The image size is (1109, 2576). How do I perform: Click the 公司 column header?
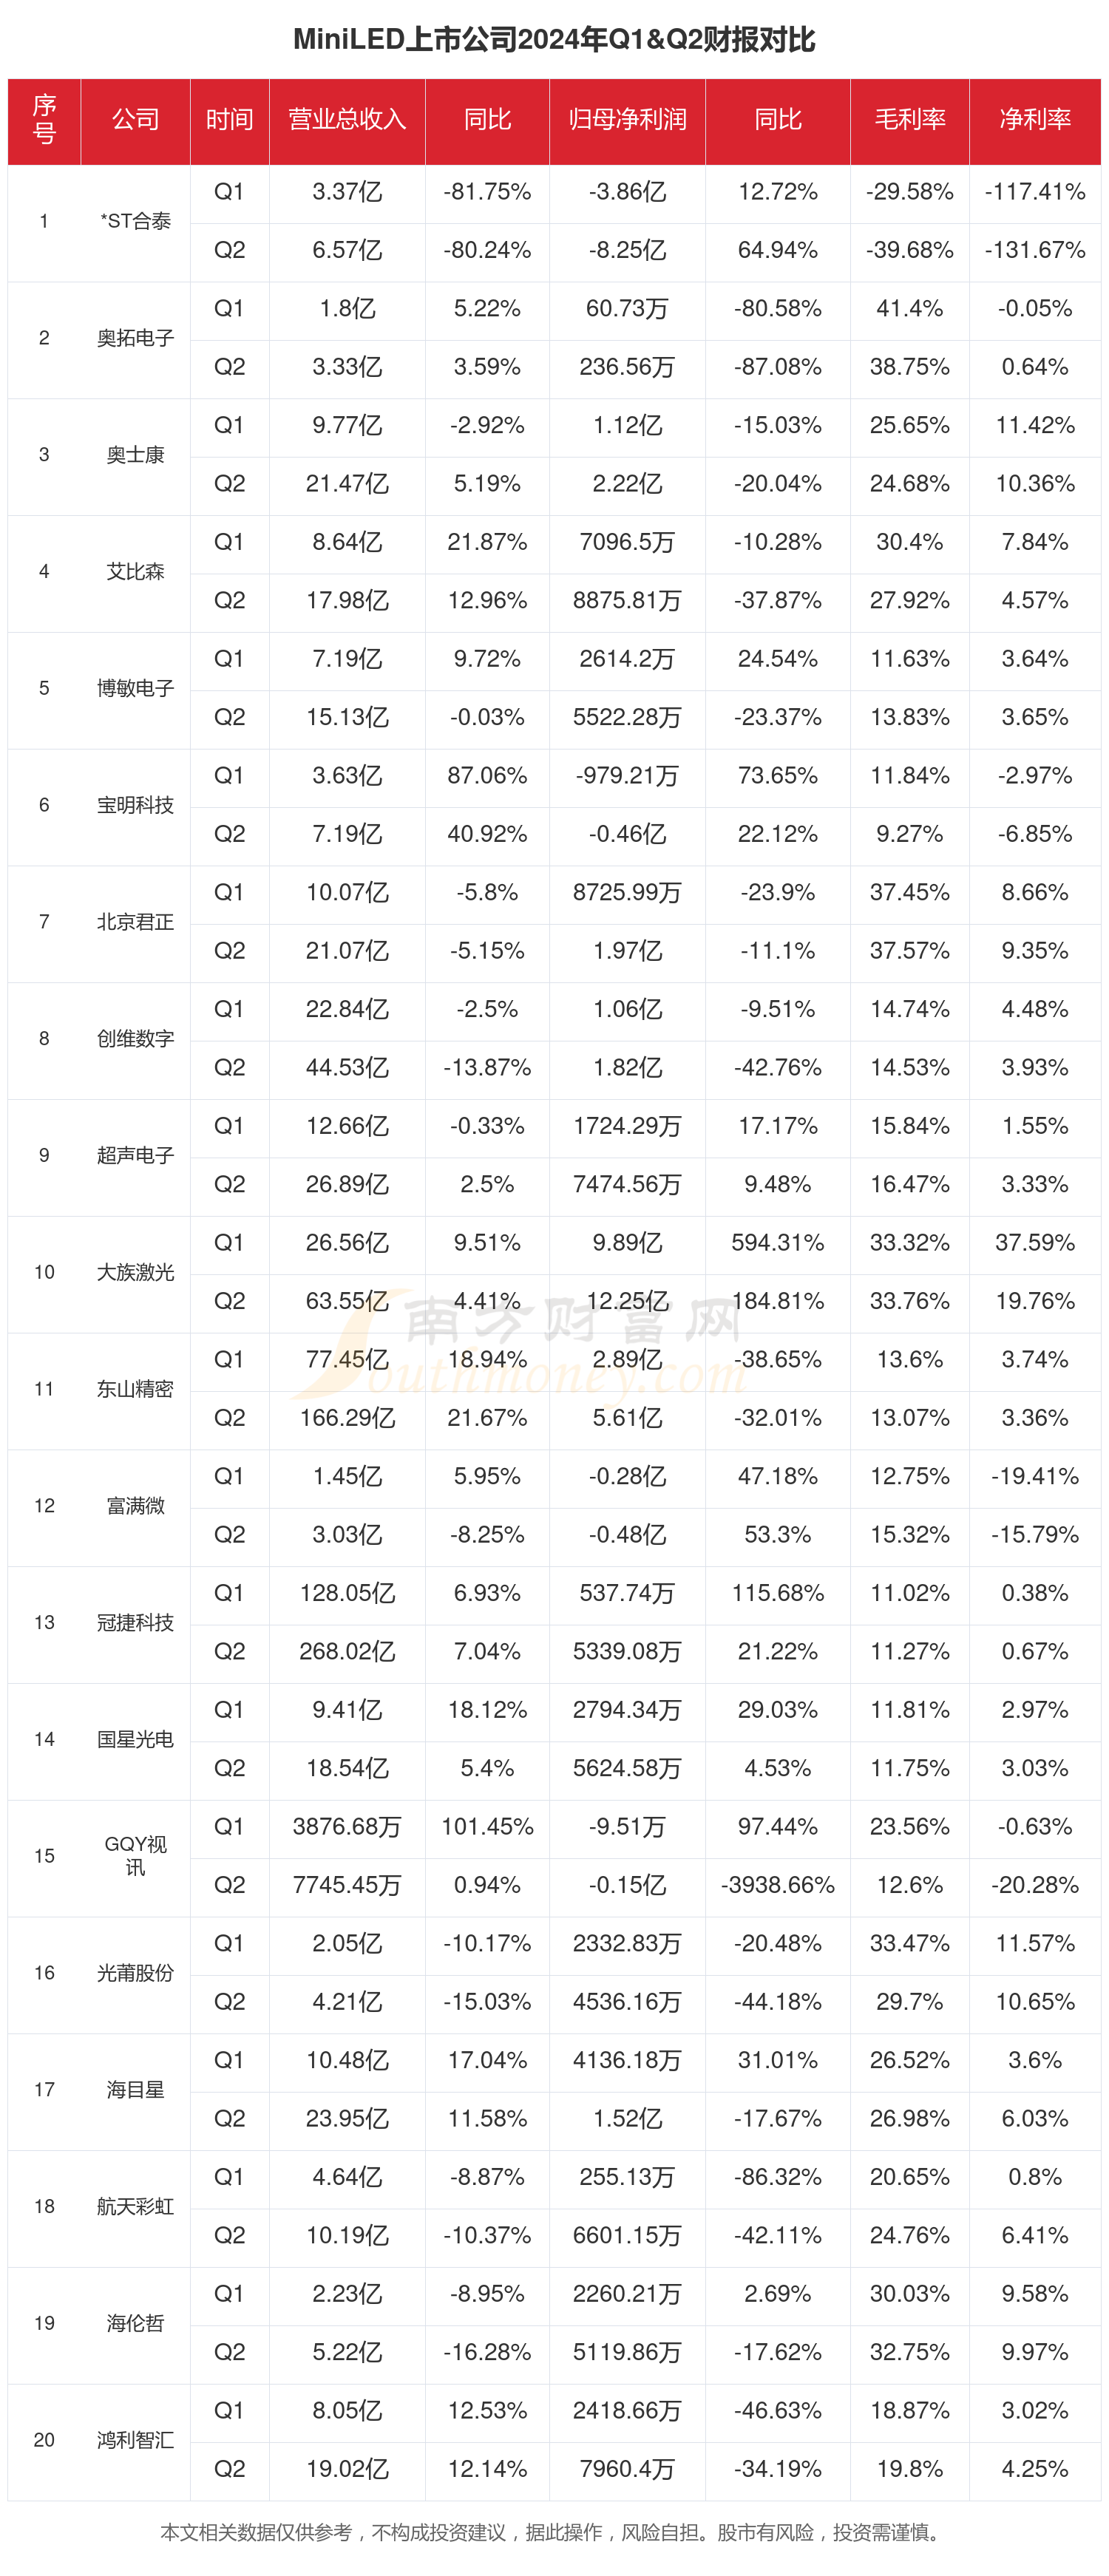click(x=135, y=120)
